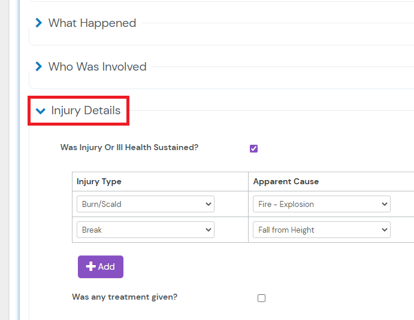Click the arrow on the Fall from Height select box

[384, 230]
